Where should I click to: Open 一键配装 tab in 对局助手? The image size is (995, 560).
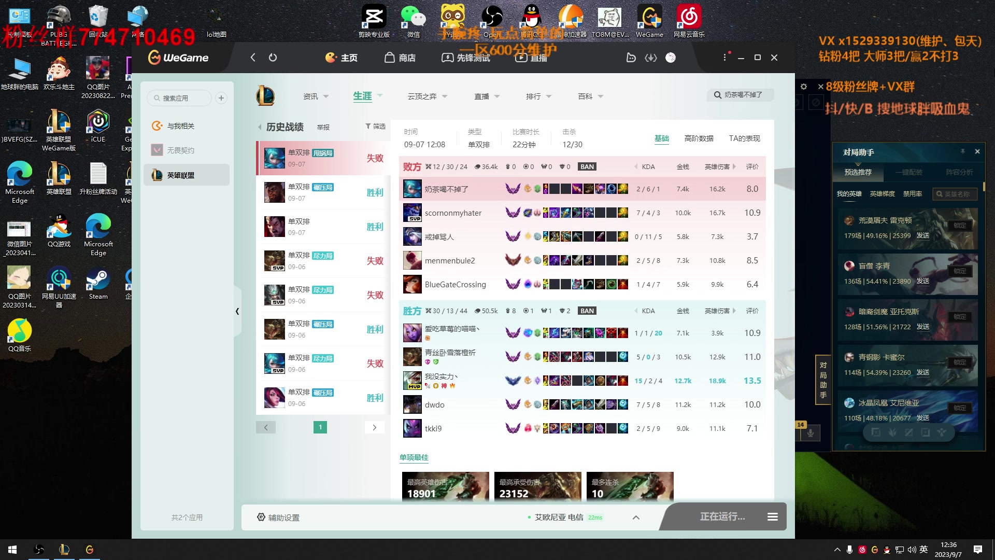[x=909, y=172]
